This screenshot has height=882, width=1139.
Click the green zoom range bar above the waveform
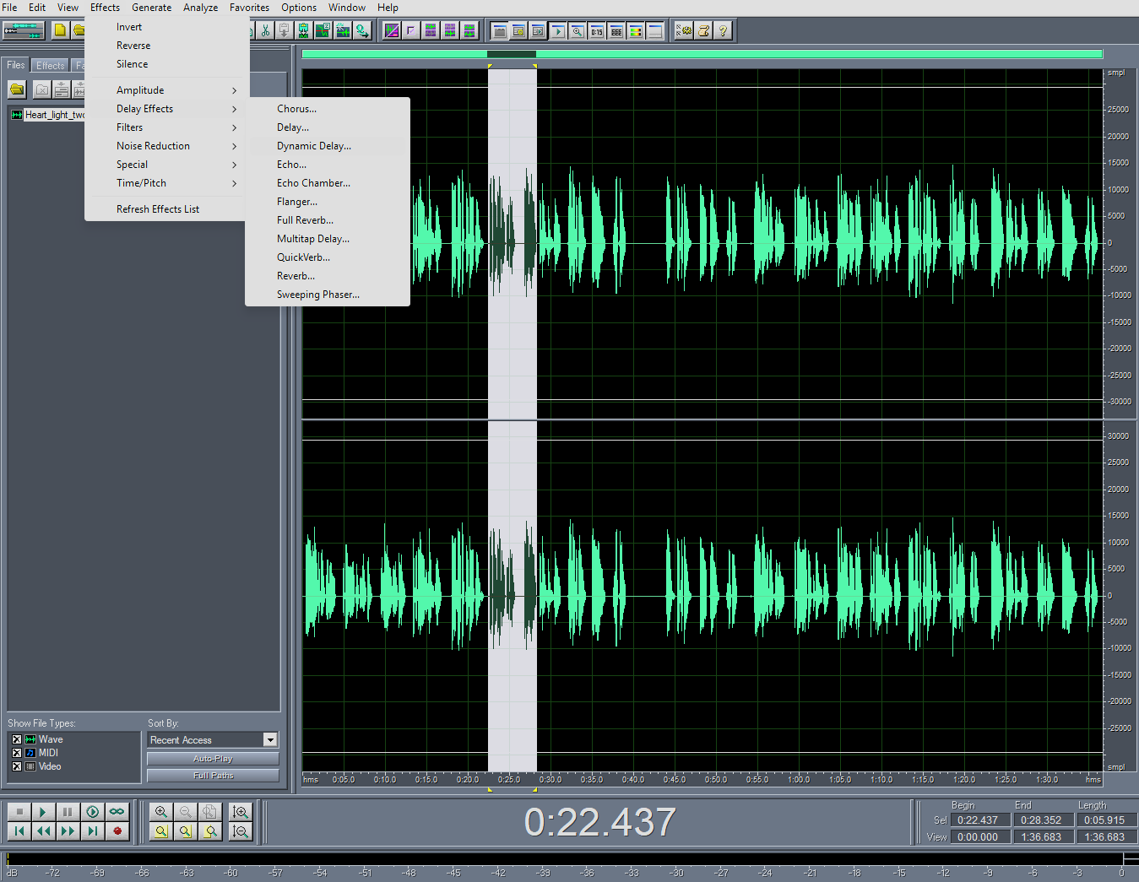tap(702, 54)
